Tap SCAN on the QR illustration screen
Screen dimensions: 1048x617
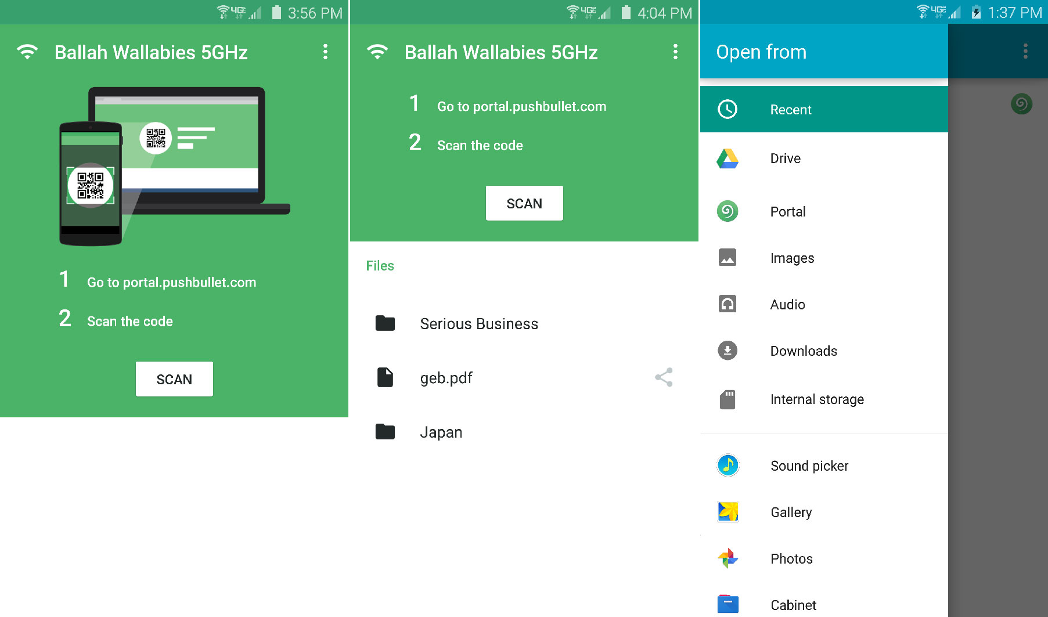tap(174, 379)
